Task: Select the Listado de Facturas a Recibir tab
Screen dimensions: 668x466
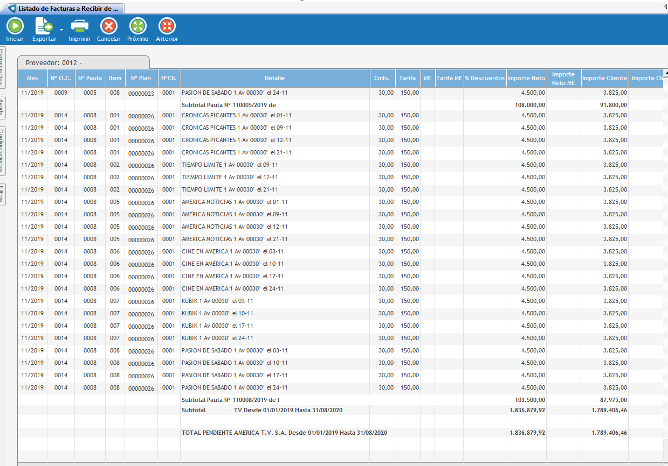Action: pos(65,9)
